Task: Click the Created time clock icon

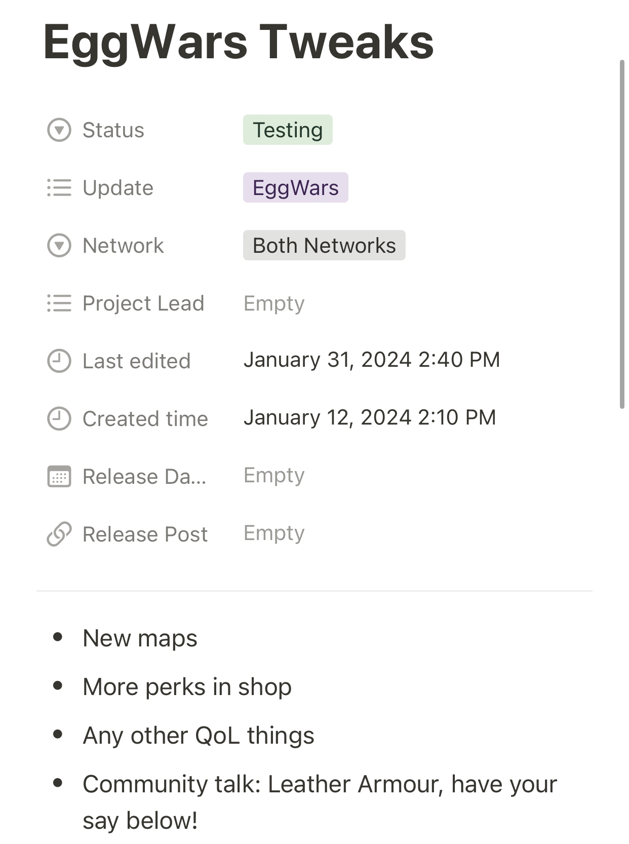Action: pyautogui.click(x=59, y=419)
